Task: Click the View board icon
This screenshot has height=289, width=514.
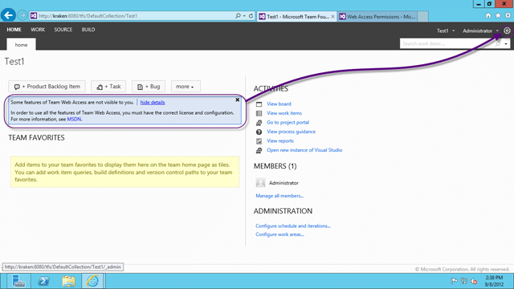Action: click(259, 104)
